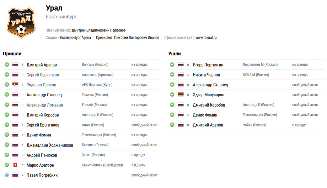Screen dimensions: 327x188
Task: Click the FC Ural club logo
Action: point(21,23)
